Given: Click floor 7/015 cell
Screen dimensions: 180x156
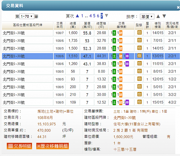Looking at the screenshot, I should tap(158, 41).
